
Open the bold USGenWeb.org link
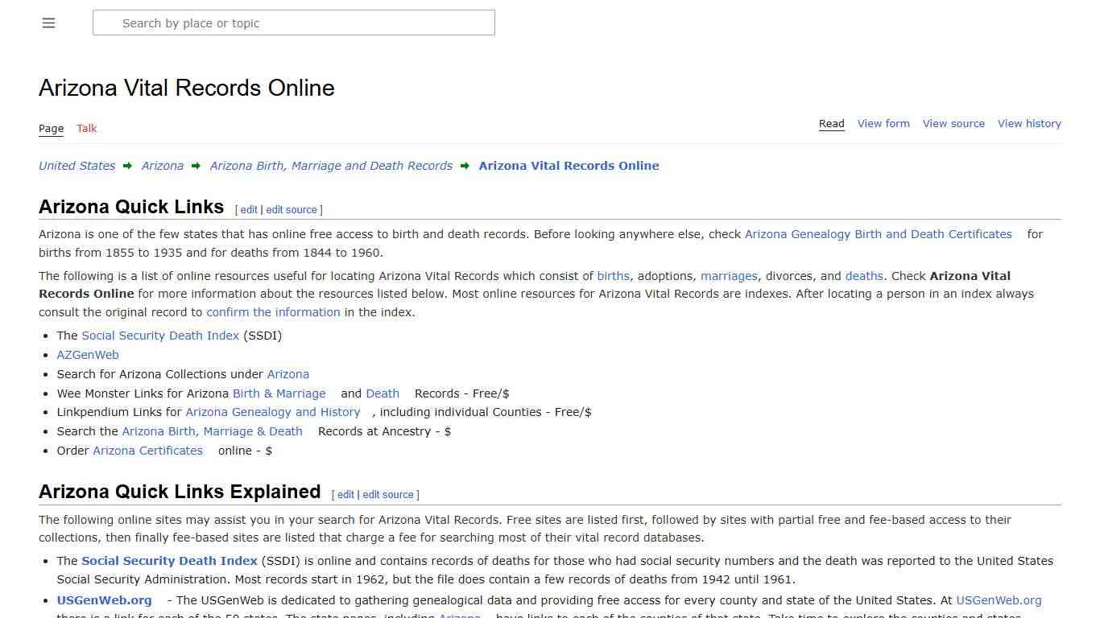[104, 600]
